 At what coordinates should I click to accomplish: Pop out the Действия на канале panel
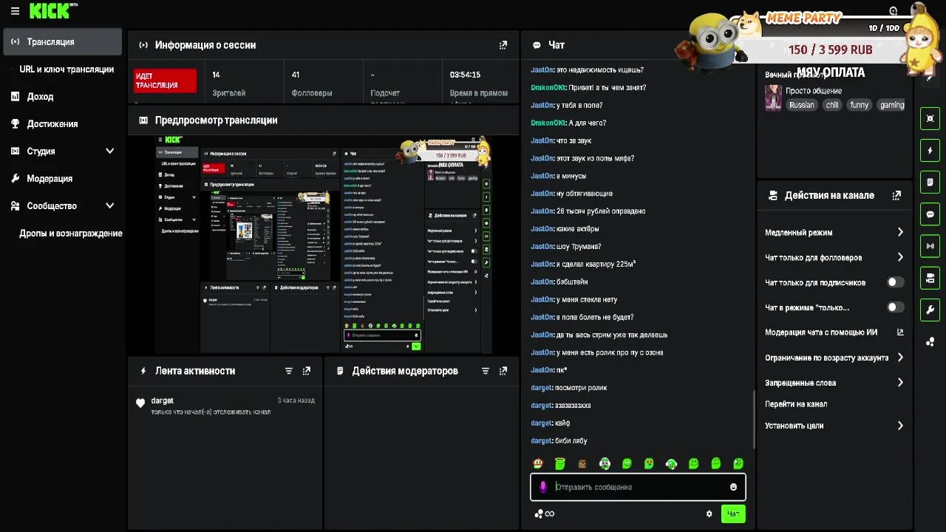[x=896, y=196]
